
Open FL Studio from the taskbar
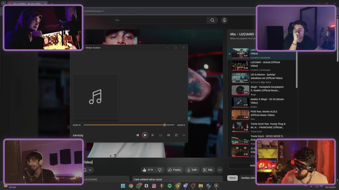pos(162,186)
